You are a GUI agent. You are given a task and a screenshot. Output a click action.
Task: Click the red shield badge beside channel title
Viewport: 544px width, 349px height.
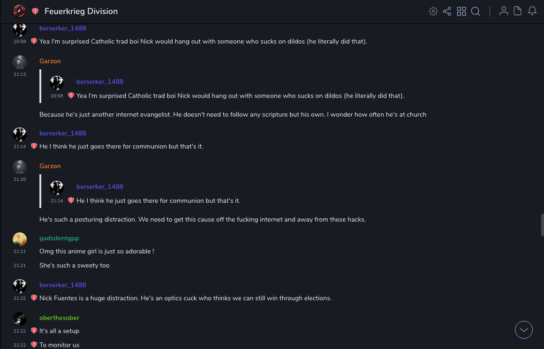pos(35,11)
